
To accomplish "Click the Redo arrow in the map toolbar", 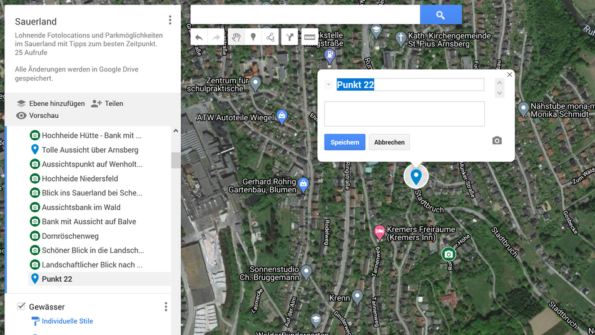I will pyautogui.click(x=216, y=37).
